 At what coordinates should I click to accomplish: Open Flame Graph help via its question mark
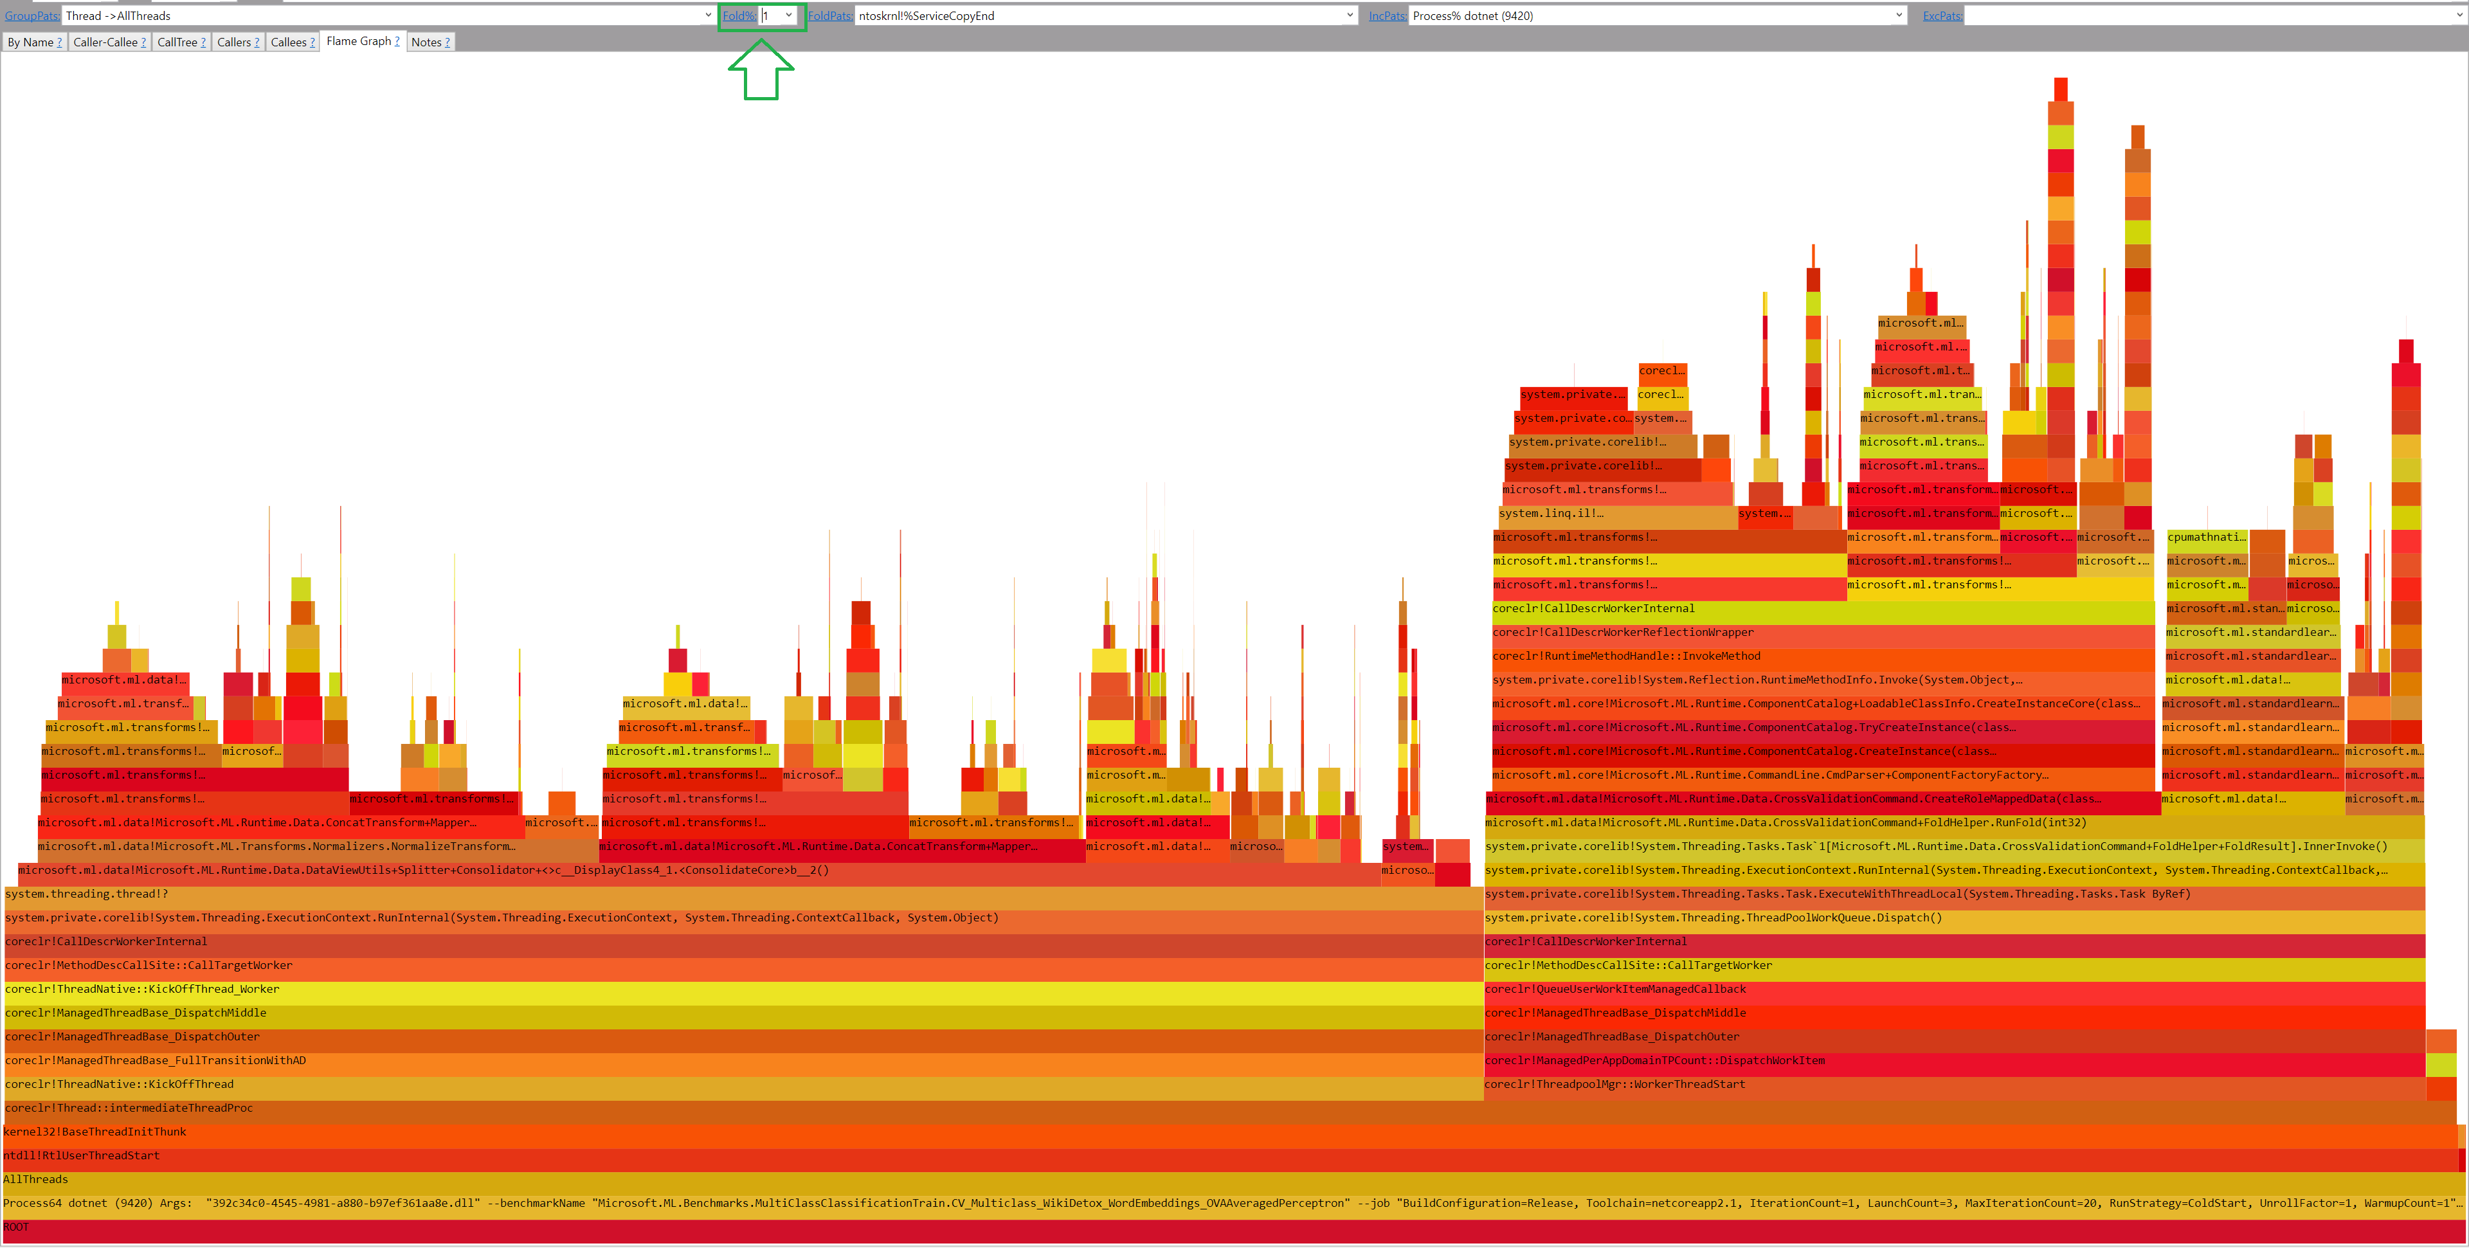tap(397, 41)
